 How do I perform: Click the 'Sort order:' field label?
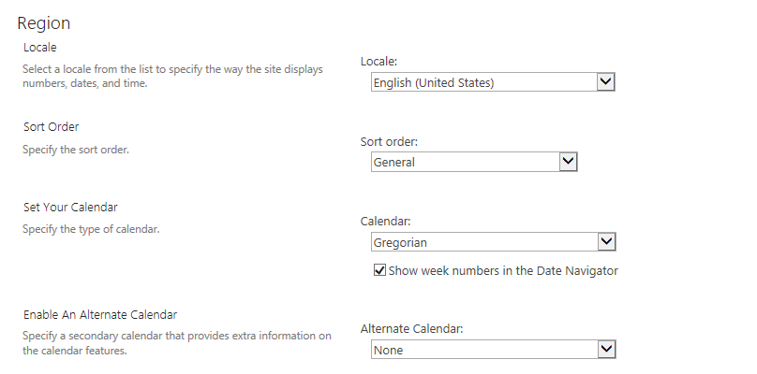(389, 142)
